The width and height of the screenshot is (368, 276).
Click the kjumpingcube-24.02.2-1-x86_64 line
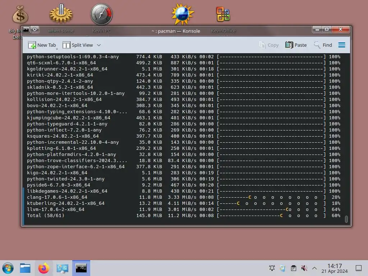184,118
